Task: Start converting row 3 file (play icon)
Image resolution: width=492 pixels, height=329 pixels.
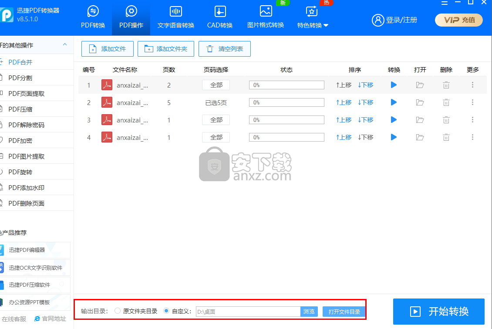Action: (x=394, y=120)
